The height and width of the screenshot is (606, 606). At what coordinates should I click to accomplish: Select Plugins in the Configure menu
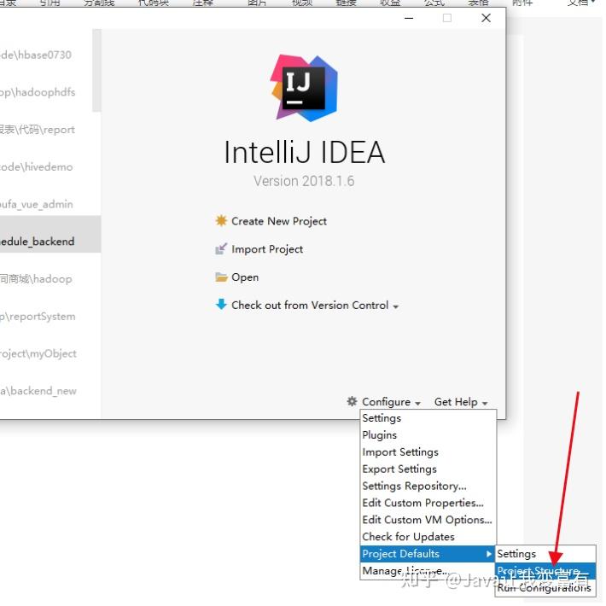428,435
